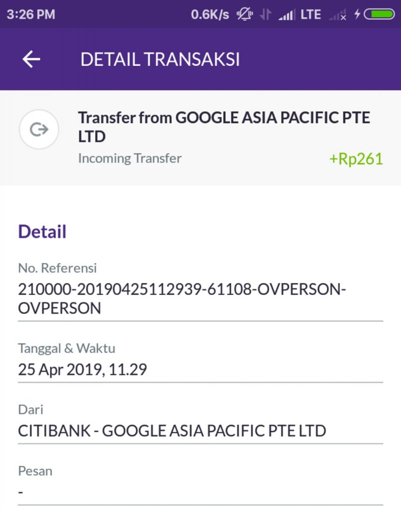Image resolution: width=401 pixels, height=510 pixels.
Task: Tap the +Rp261 amount
Action: tap(356, 159)
